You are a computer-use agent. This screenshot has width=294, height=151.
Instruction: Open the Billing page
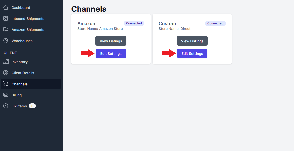[x=31, y=95]
